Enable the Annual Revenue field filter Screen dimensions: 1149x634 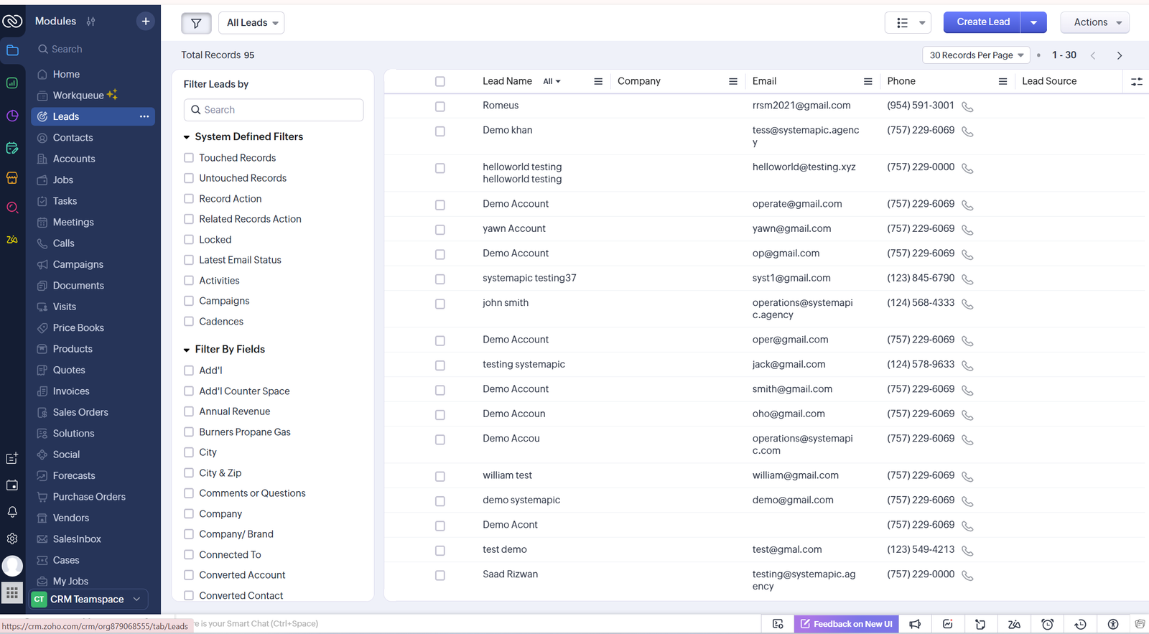[189, 411]
